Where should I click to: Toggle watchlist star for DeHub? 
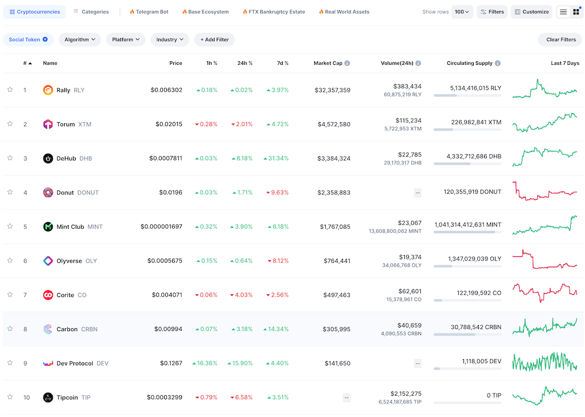pos(10,158)
